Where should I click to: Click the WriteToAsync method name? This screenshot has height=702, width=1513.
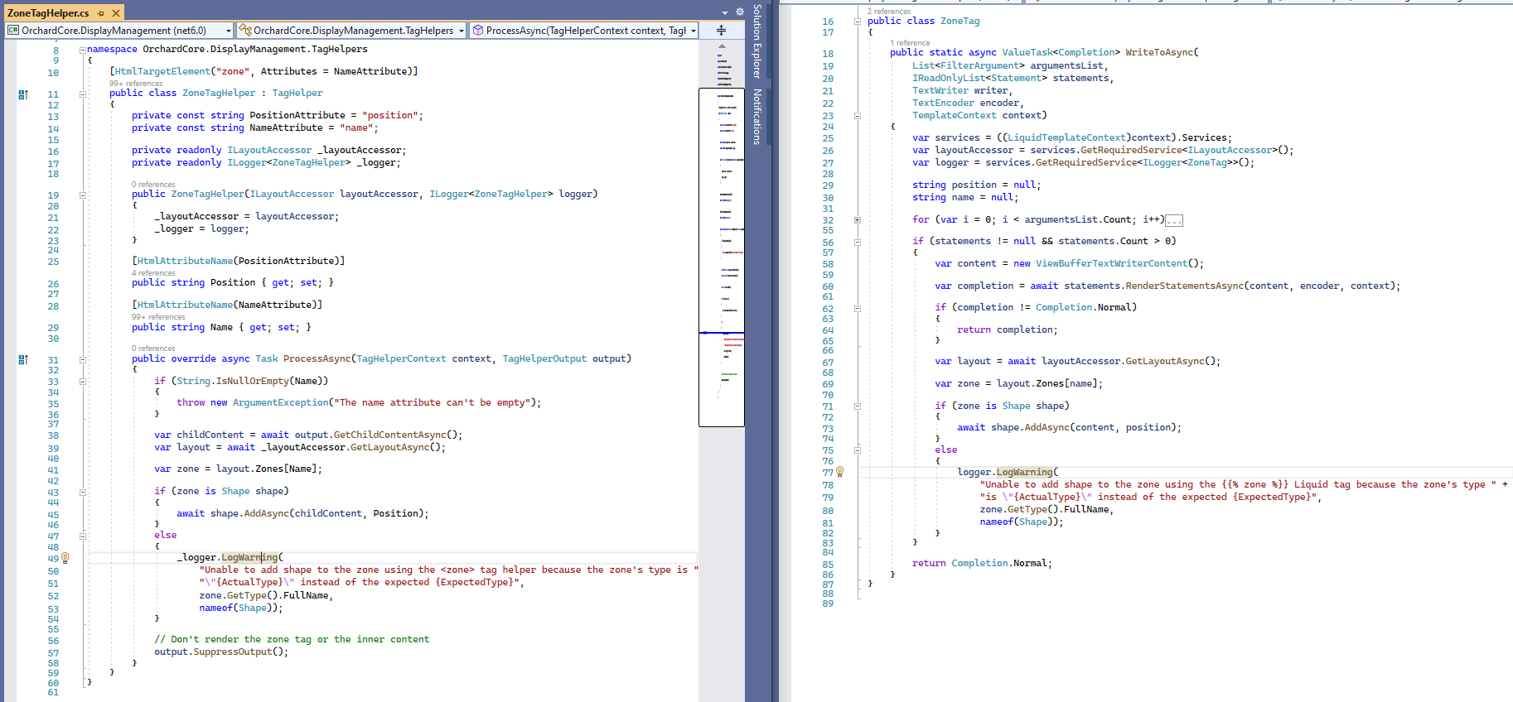1159,53
